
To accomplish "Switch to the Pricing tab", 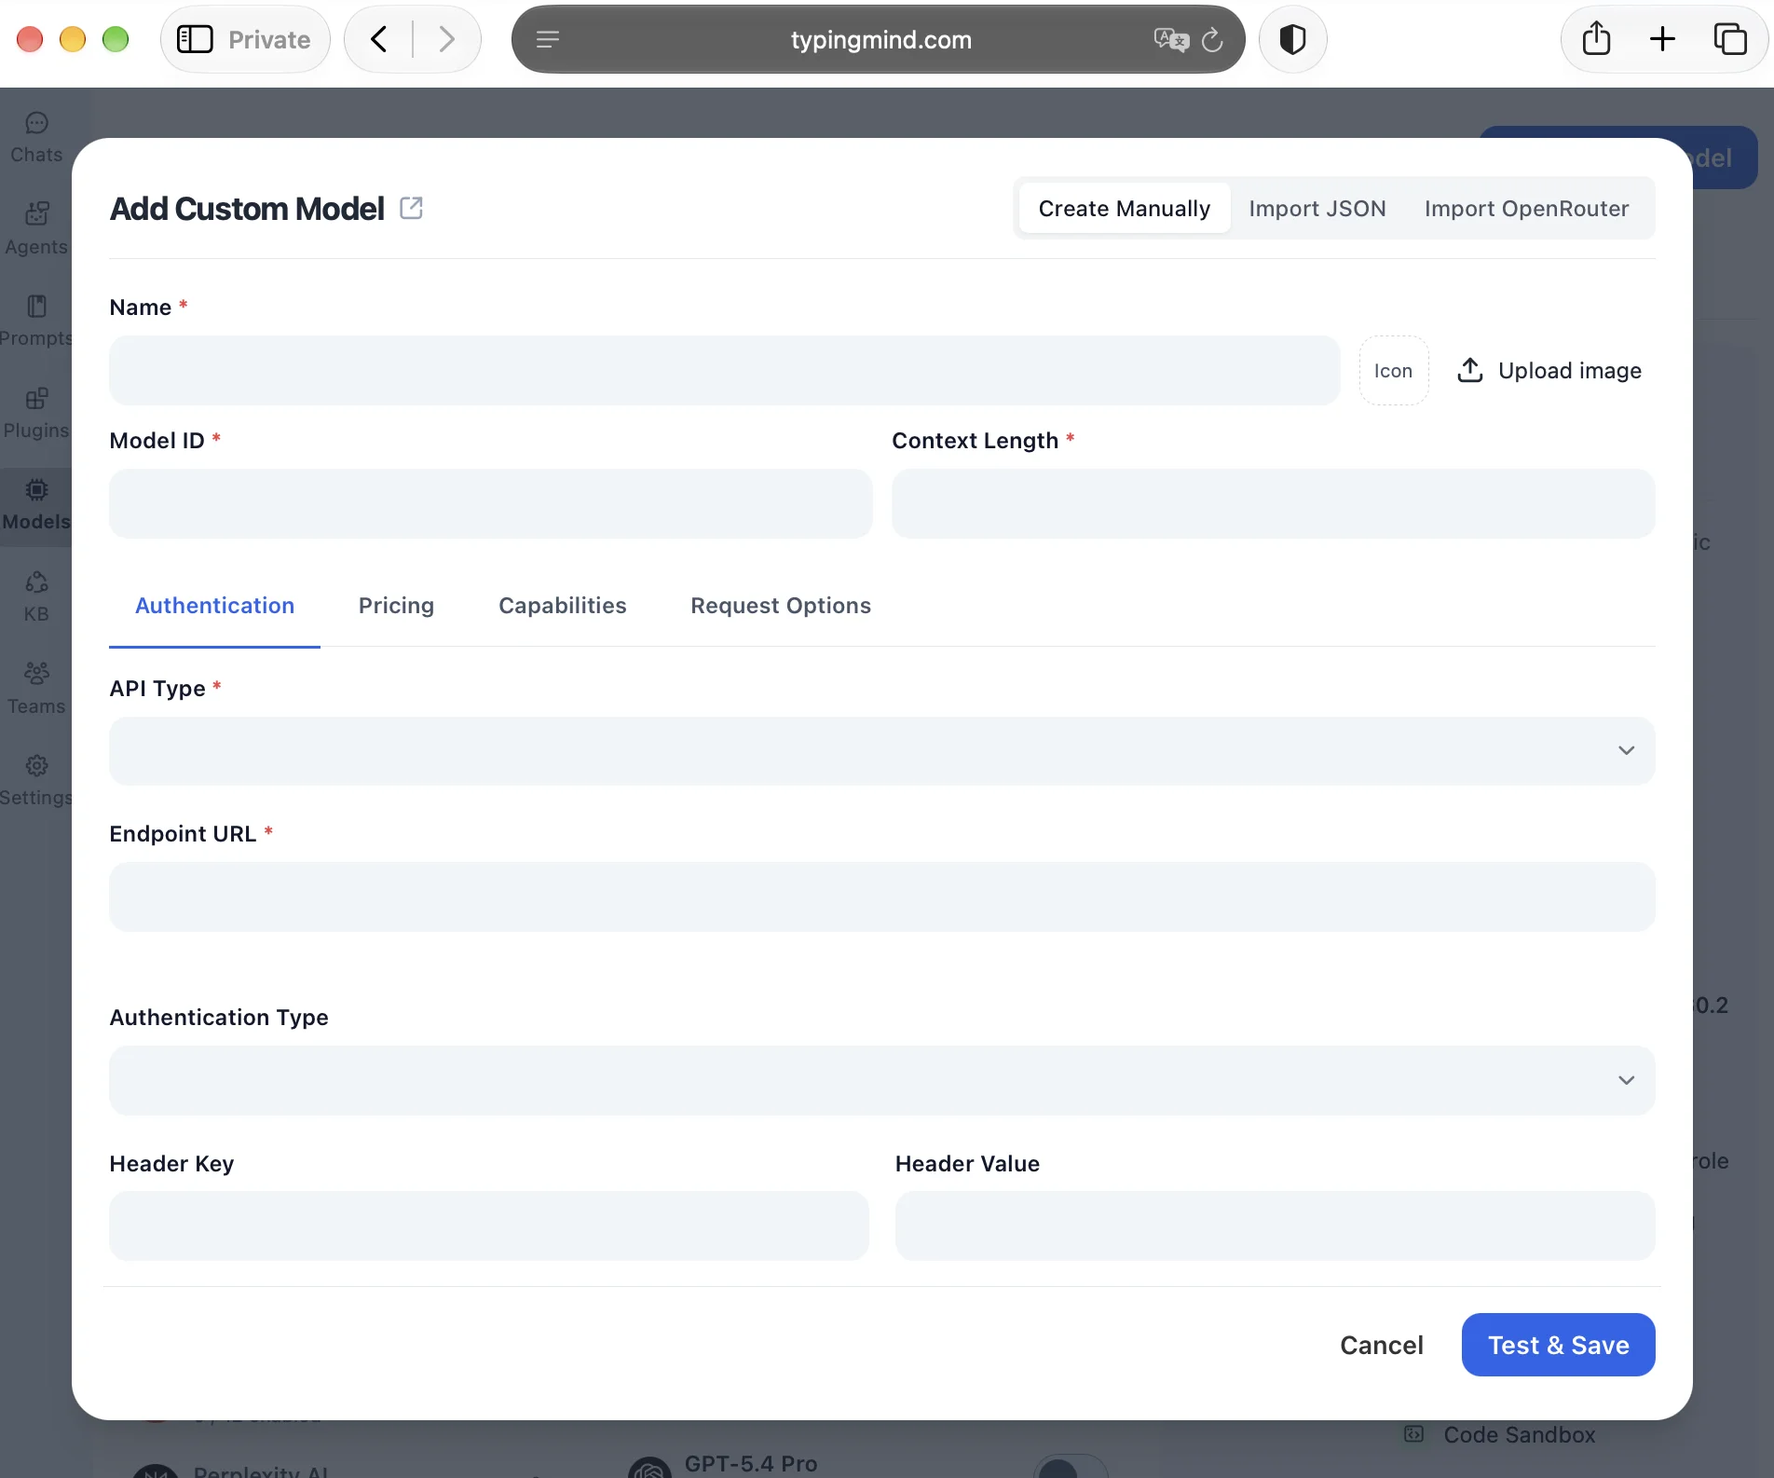I will [396, 606].
